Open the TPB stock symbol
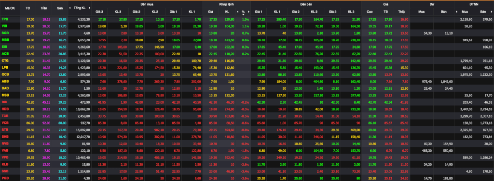Screen dimensions: 494x181 pyautogui.click(x=5, y=19)
